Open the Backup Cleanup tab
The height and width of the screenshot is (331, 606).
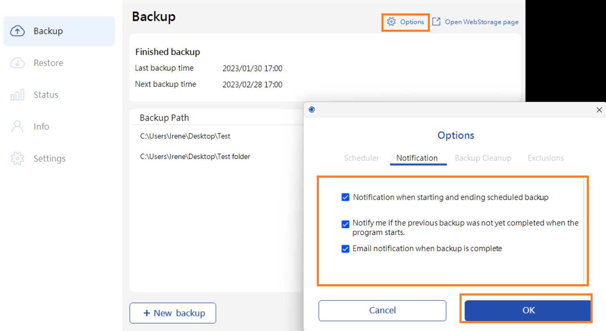pyautogui.click(x=483, y=158)
